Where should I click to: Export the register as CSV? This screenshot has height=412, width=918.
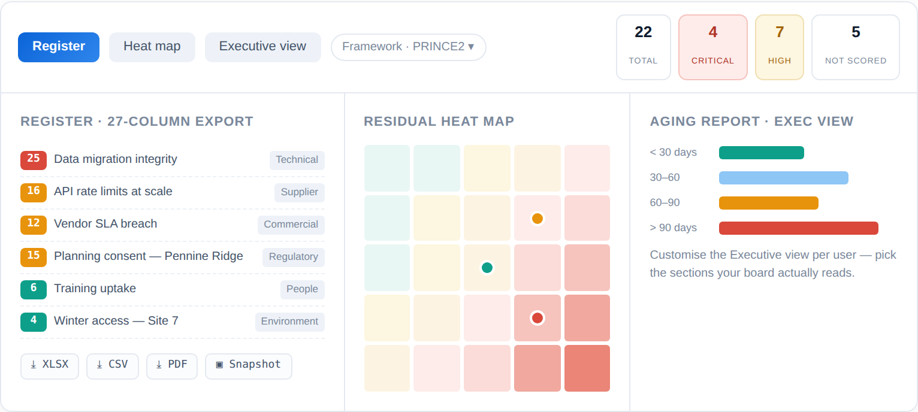pos(113,366)
